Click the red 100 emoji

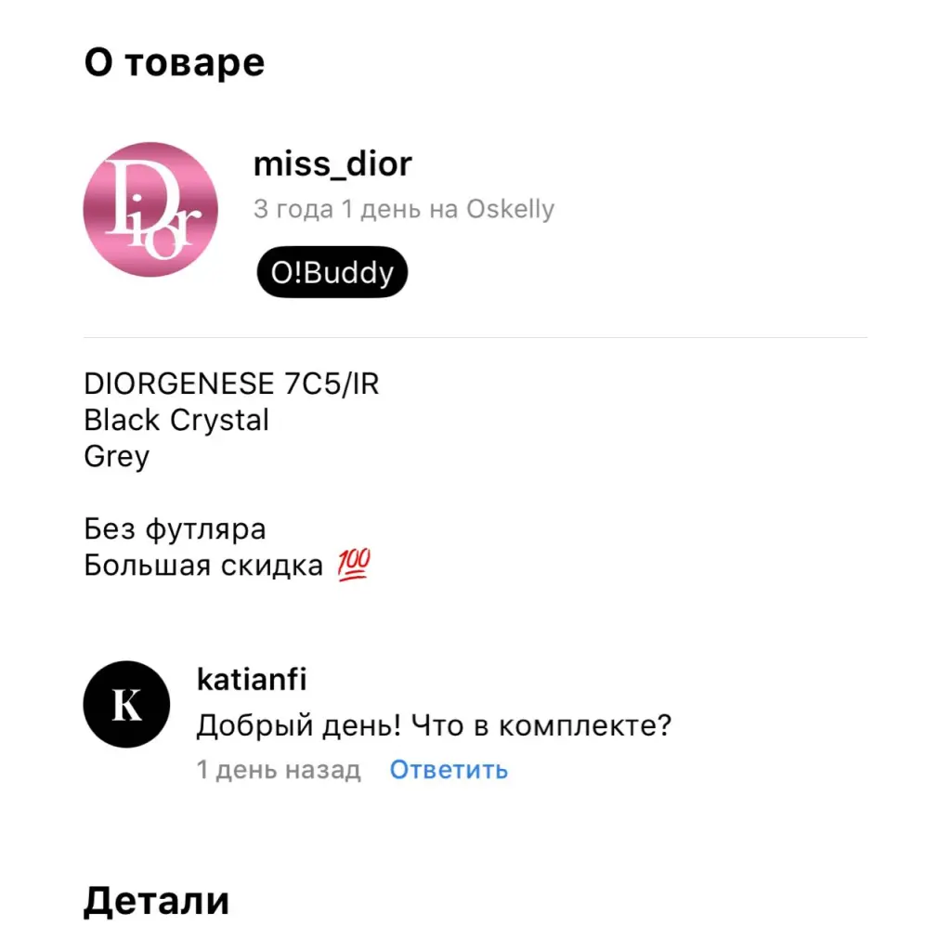point(352,564)
